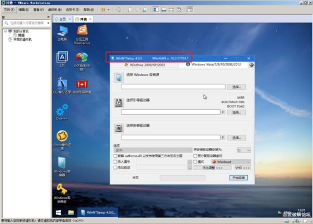This screenshot has width=313, height=224.
Task: Click 选择 button for install drive
Action: (236, 138)
